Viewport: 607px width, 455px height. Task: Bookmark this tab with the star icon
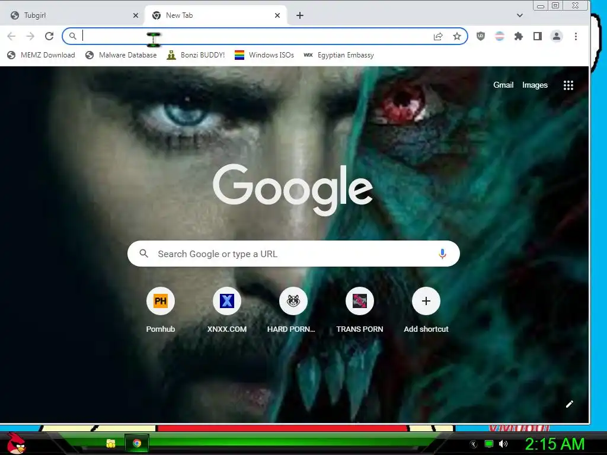(x=457, y=36)
